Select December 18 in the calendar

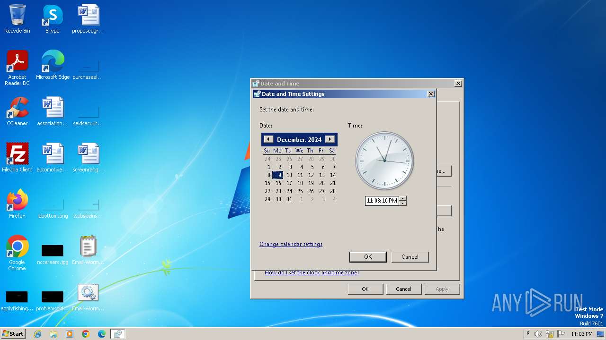[300, 183]
